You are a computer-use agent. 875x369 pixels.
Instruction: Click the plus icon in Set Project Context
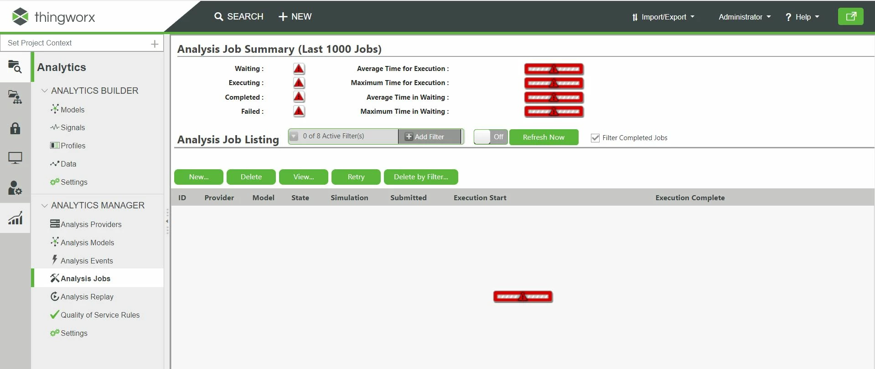[155, 44]
